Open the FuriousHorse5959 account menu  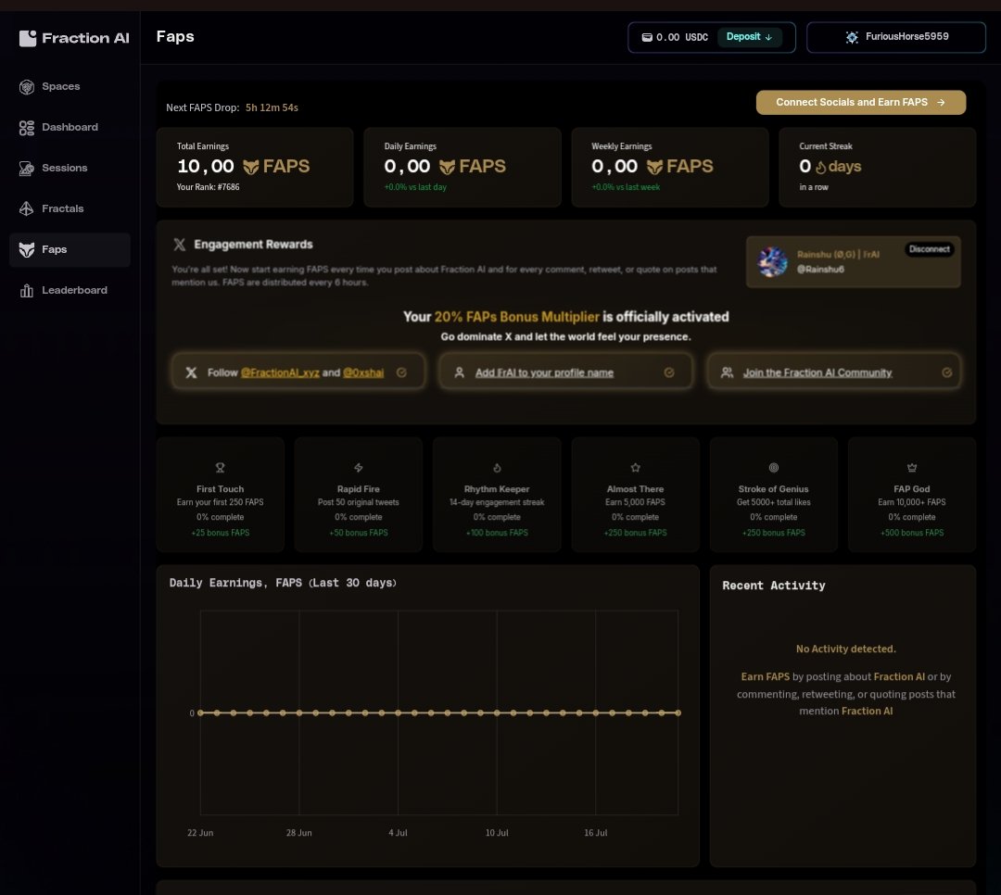[894, 37]
